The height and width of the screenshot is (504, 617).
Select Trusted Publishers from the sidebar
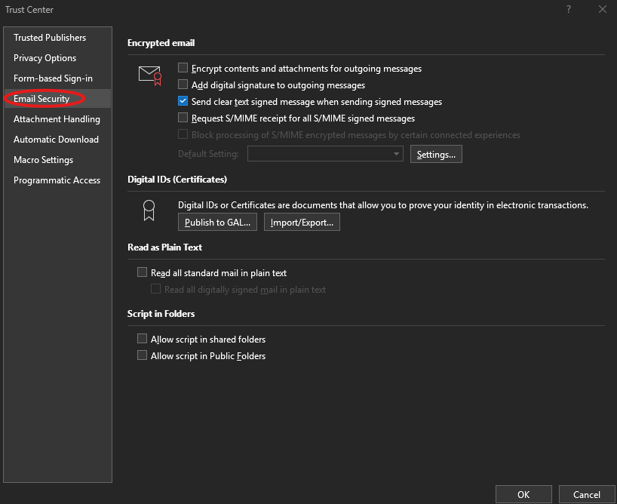pyautogui.click(x=49, y=37)
